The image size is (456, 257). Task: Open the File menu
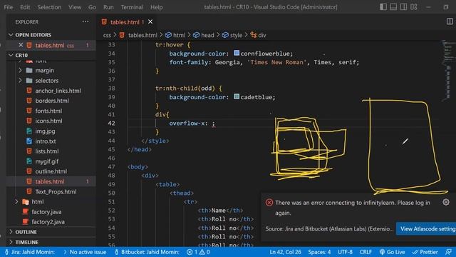coord(8,7)
